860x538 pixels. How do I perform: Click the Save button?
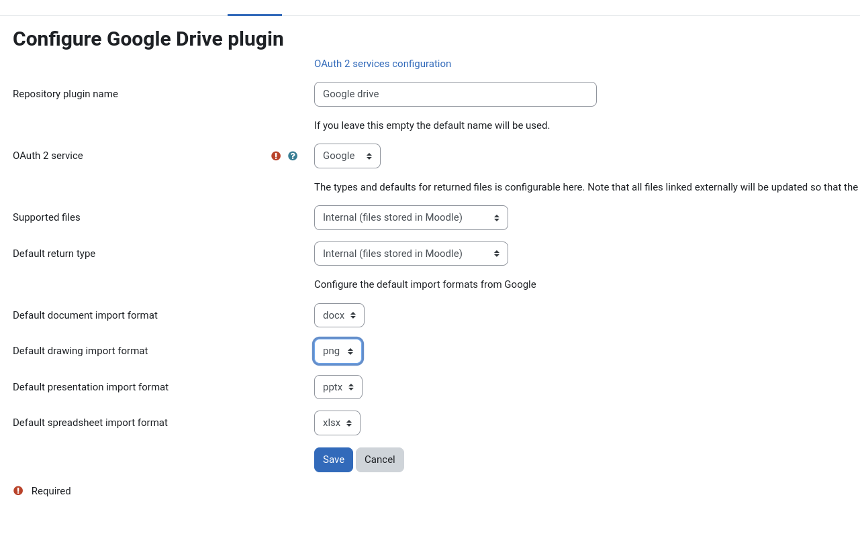(x=334, y=460)
